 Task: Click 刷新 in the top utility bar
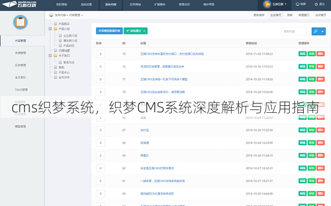tap(290, 15)
